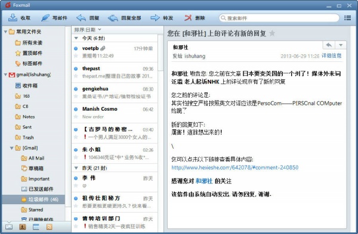
Task: Open the 请转培训部门 email
Action: [x=115, y=223]
